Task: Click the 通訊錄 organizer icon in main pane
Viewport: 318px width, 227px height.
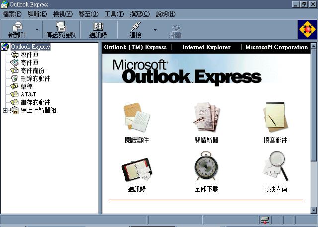Action: click(137, 169)
